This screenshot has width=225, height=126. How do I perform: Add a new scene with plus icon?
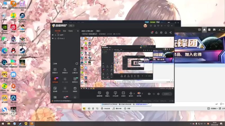point(78,31)
